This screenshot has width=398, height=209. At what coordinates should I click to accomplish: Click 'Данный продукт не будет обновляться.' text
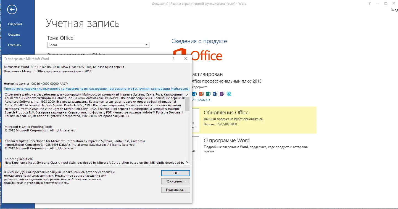234,119
